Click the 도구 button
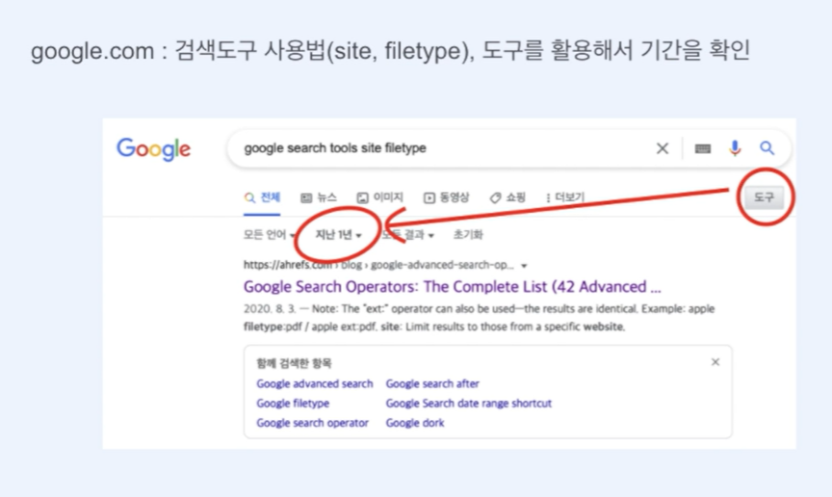 click(764, 197)
